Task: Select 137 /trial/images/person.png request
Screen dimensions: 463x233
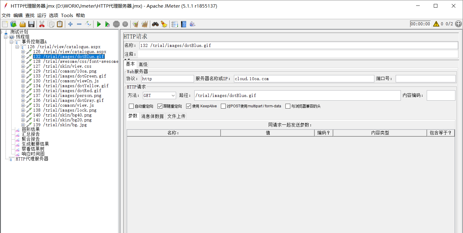Action: pyautogui.click(x=67, y=95)
